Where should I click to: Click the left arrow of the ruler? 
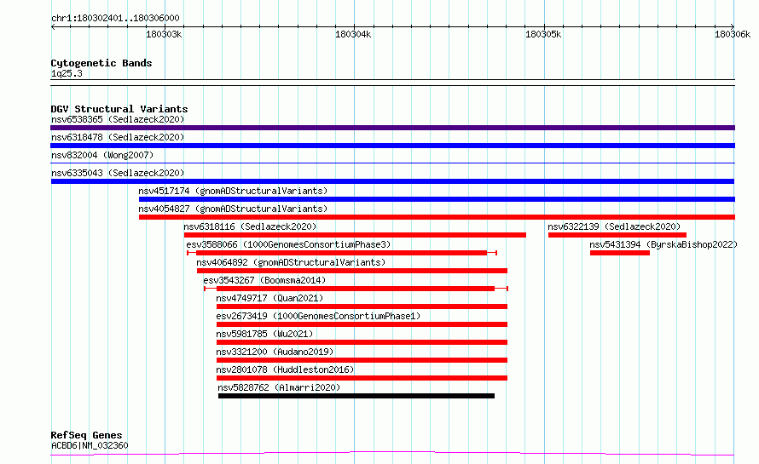tap(53, 27)
